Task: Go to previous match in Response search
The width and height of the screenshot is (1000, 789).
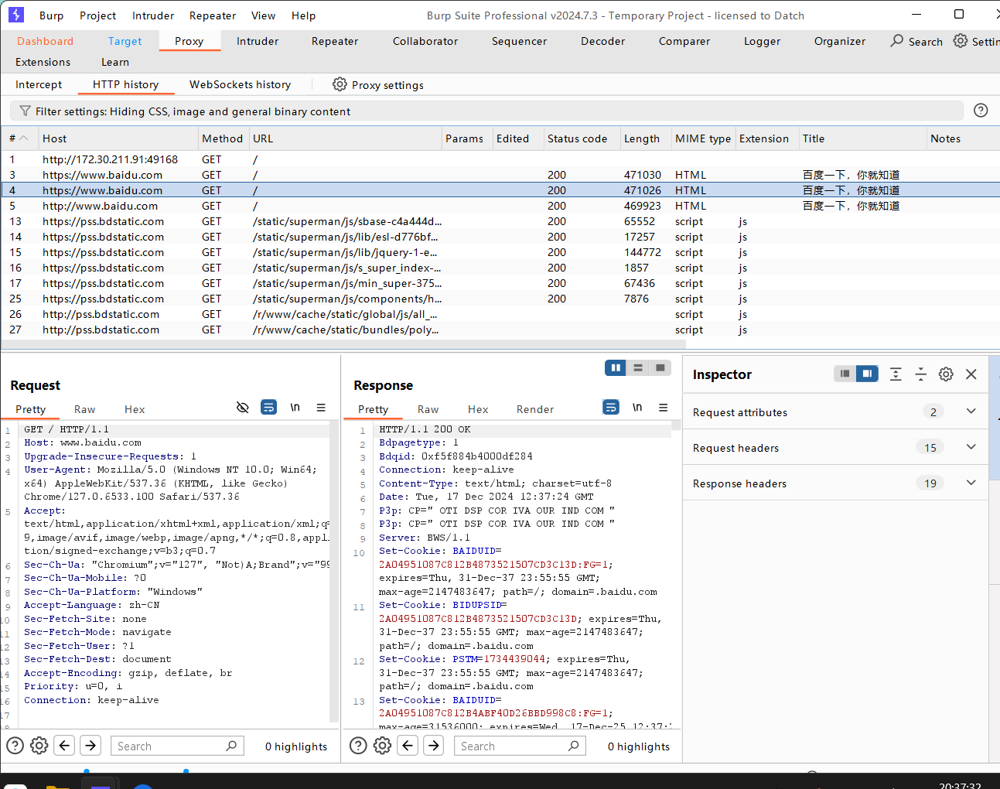Action: [x=408, y=746]
